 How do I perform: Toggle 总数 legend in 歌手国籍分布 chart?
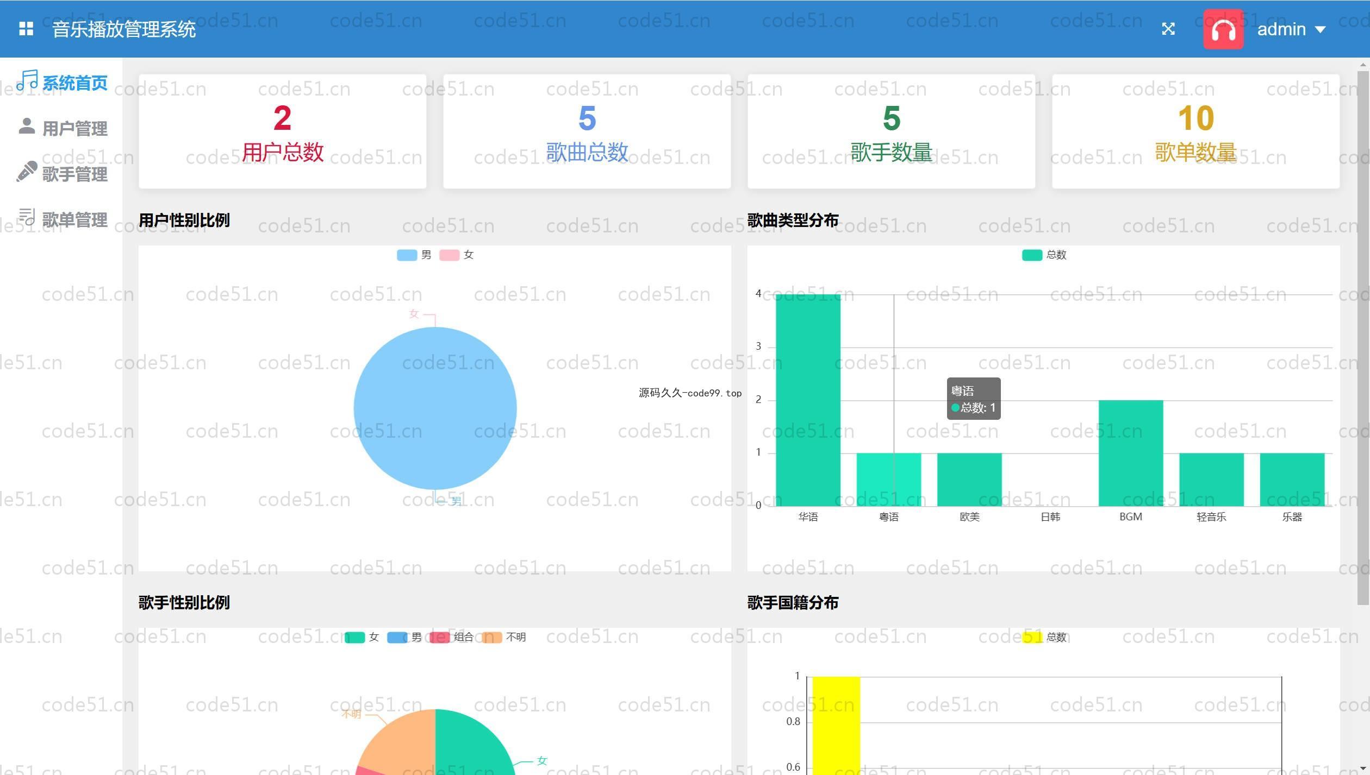tap(1044, 637)
